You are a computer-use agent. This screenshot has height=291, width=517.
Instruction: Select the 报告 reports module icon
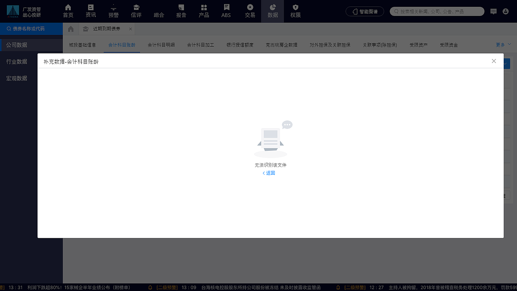[x=181, y=11]
